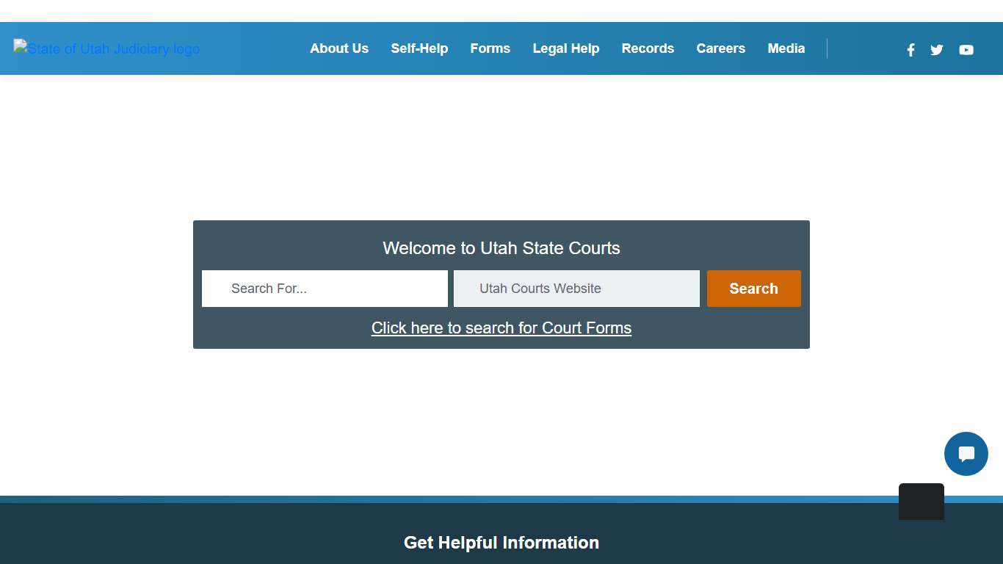The height and width of the screenshot is (564, 1003).
Task: Click the Get Helpful Information heading
Action: tap(501, 543)
